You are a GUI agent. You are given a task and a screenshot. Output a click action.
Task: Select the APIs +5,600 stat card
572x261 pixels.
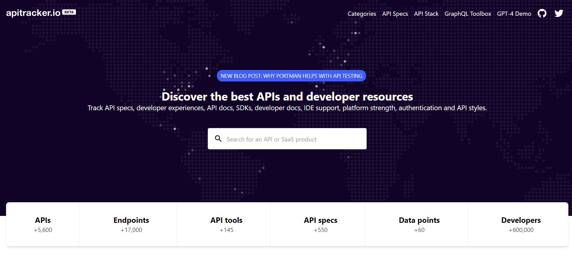(x=43, y=224)
